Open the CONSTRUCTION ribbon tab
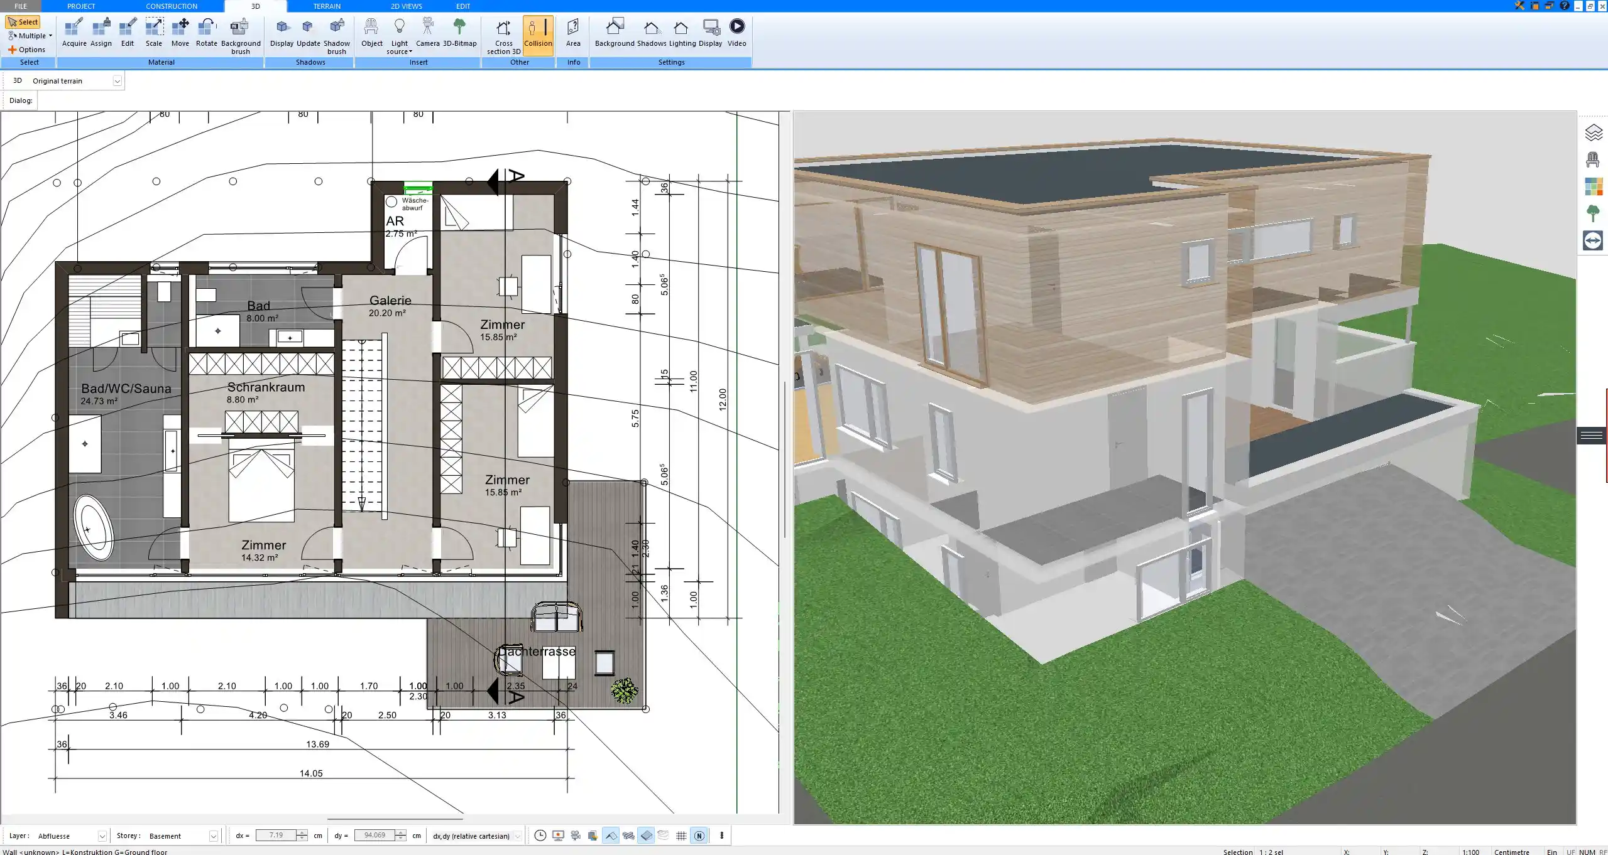The image size is (1608, 855). [x=172, y=6]
